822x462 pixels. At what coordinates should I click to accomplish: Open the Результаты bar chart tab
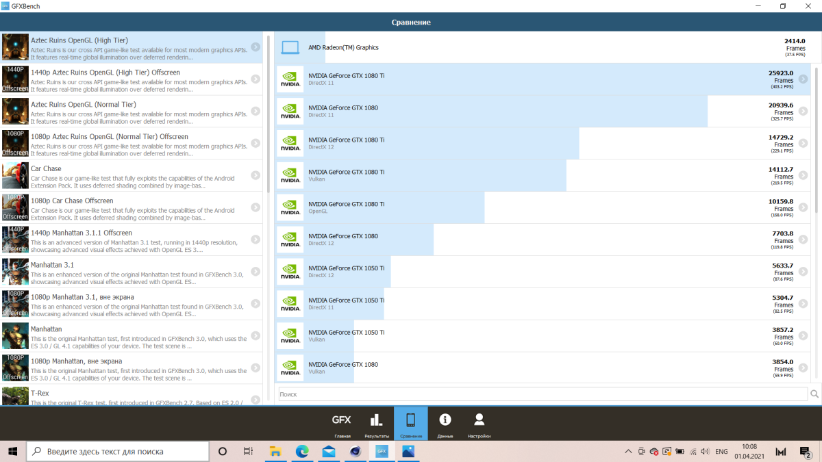[376, 424]
